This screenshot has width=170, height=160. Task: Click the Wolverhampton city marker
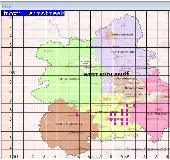pos(115,79)
